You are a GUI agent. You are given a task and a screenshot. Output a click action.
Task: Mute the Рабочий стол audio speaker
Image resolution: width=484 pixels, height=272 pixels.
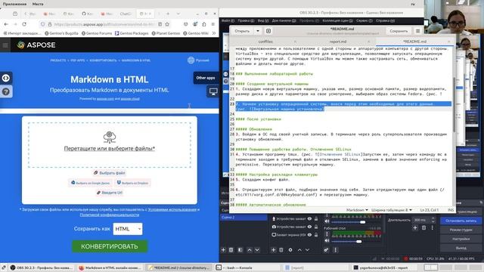[x=327, y=241]
